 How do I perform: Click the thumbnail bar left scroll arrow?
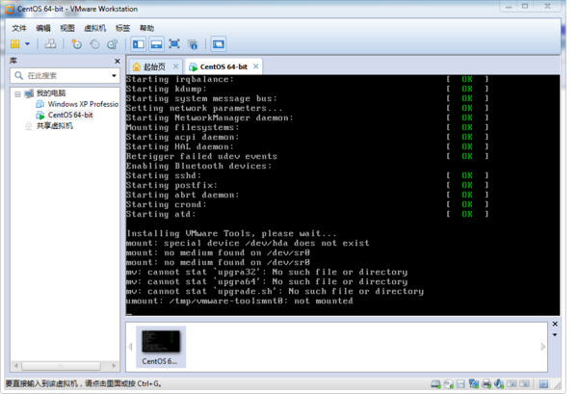click(130, 347)
